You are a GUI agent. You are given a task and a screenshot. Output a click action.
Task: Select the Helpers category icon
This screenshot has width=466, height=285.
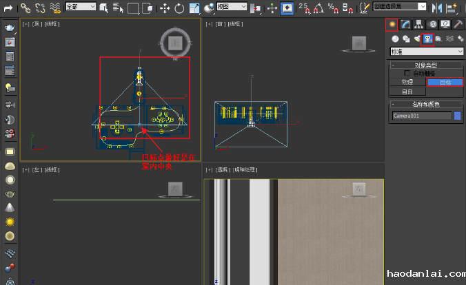[x=438, y=39]
